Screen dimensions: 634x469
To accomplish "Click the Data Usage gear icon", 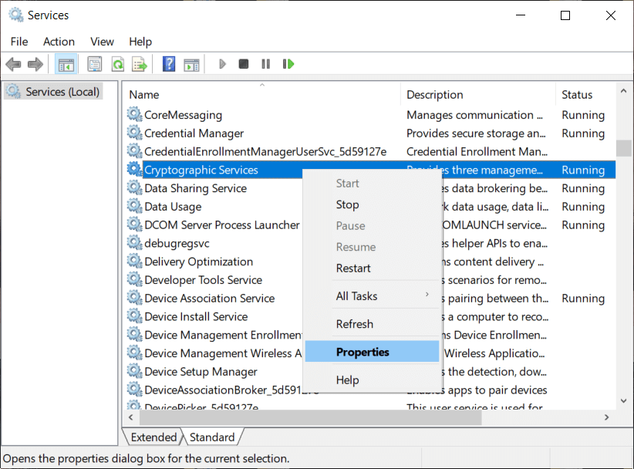I will tap(135, 206).
